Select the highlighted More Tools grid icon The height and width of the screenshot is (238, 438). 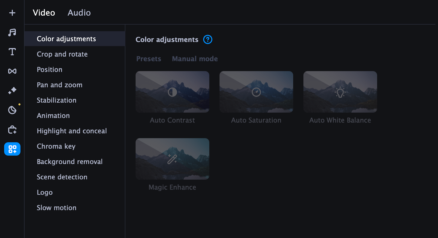tap(12, 149)
